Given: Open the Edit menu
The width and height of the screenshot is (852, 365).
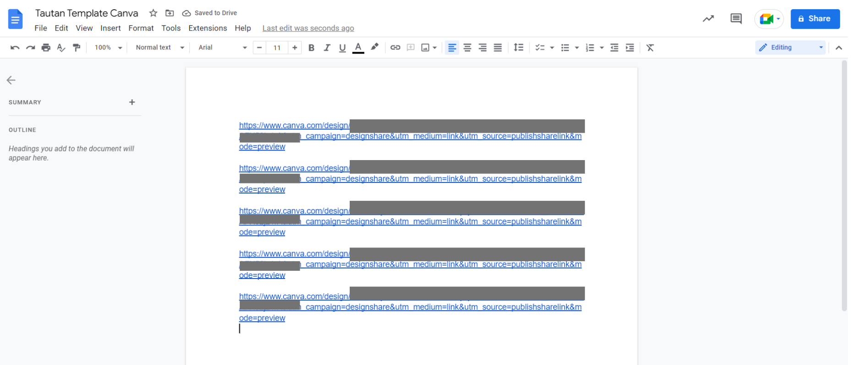Looking at the screenshot, I should point(61,28).
